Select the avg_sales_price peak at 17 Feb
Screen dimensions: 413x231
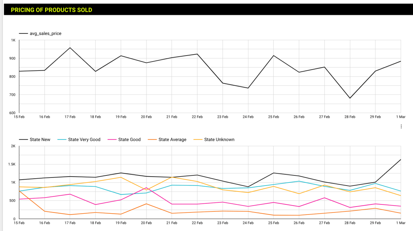click(70, 48)
